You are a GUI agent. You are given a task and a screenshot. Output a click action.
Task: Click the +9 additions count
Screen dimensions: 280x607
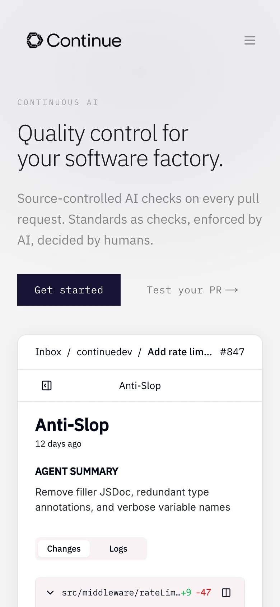186,593
